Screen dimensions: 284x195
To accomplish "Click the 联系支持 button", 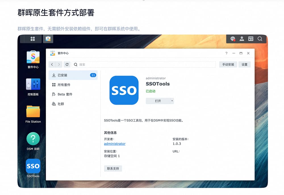I will tap(113, 169).
